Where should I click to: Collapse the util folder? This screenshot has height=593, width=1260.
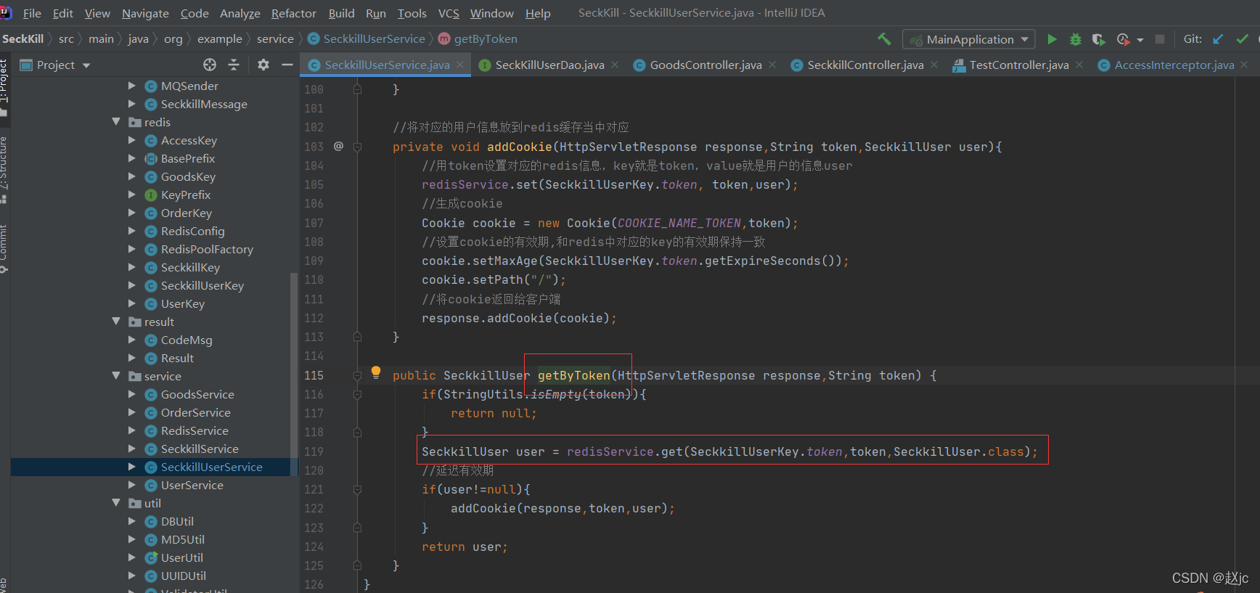click(116, 503)
